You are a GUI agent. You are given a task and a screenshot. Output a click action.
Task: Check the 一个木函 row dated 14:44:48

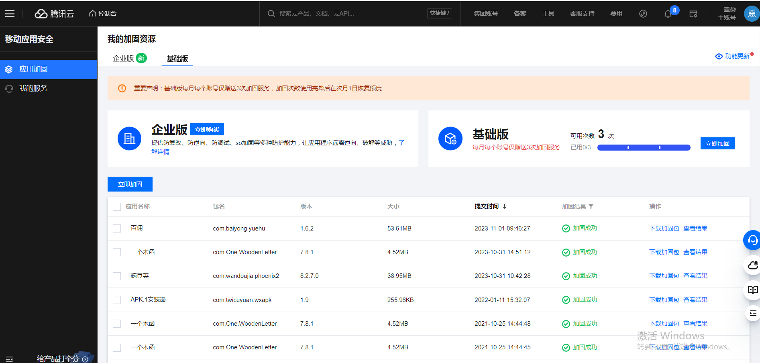click(x=117, y=324)
